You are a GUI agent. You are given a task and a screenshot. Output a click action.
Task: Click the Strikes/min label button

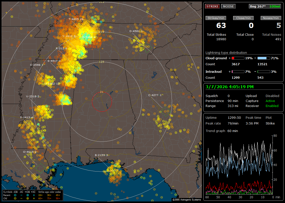(x=216, y=18)
